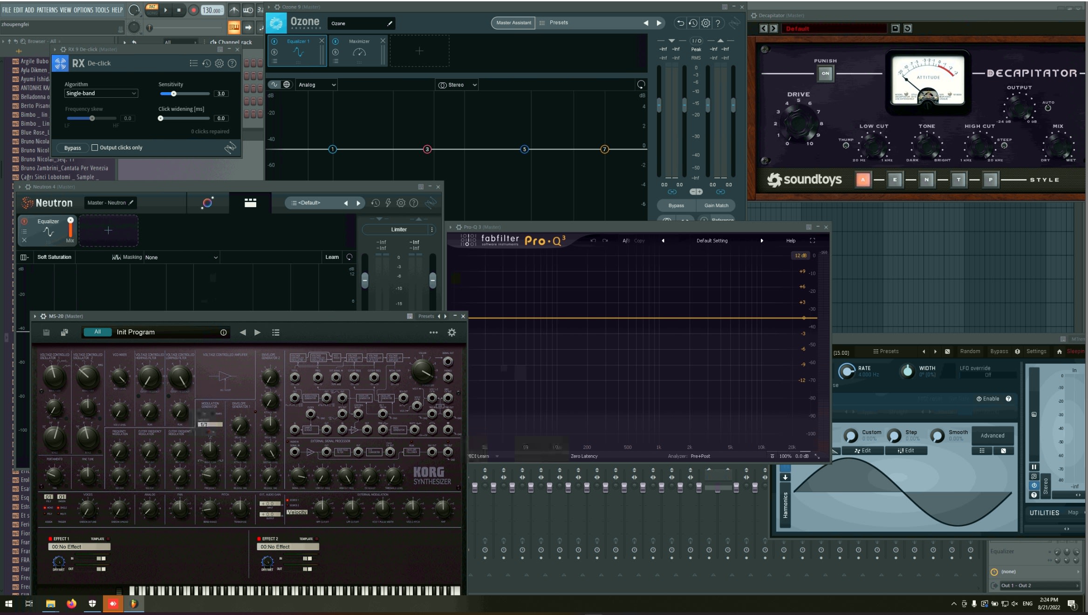Open MS-20 preset list icon
The image size is (1088, 615).
[276, 332]
